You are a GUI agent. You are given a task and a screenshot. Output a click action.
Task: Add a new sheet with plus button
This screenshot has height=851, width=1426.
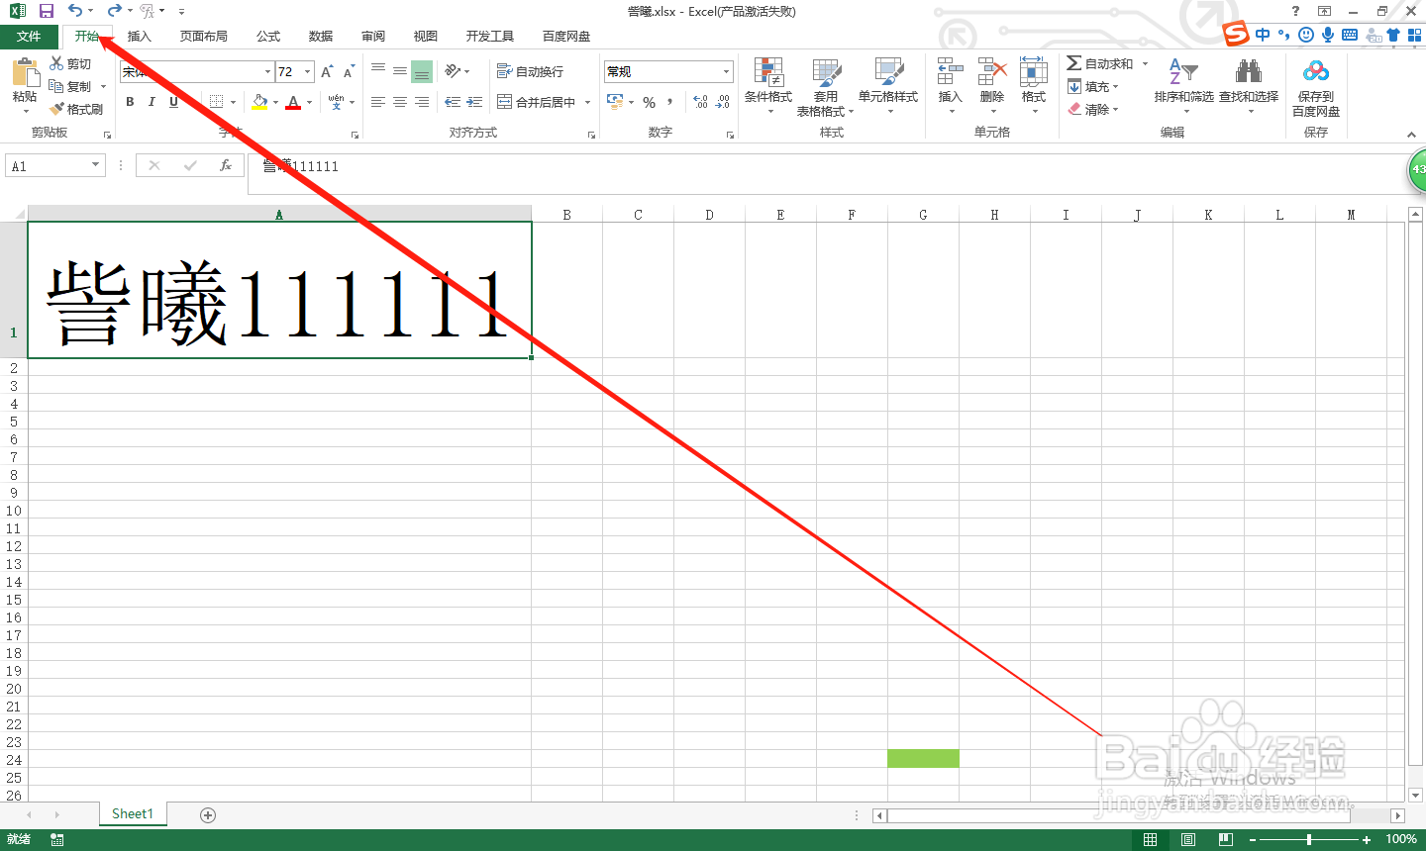[208, 814]
